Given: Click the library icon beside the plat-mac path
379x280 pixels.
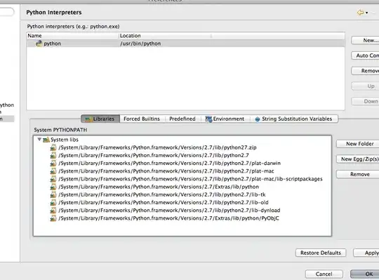Looking at the screenshot, I should coord(53,171).
